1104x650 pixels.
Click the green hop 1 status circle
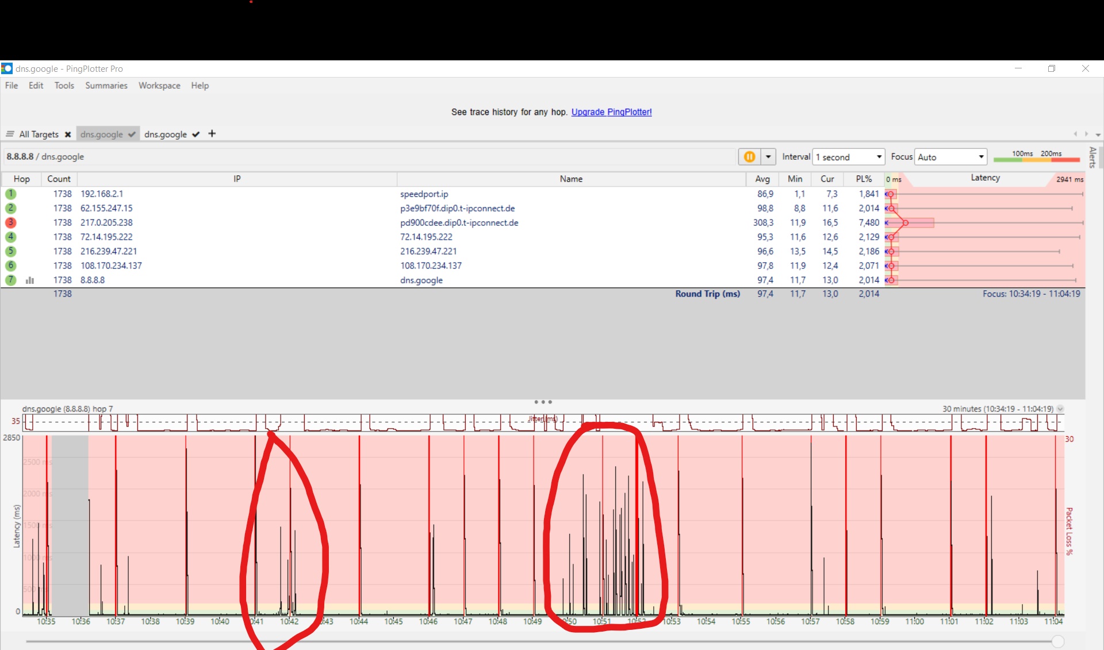[x=10, y=194]
